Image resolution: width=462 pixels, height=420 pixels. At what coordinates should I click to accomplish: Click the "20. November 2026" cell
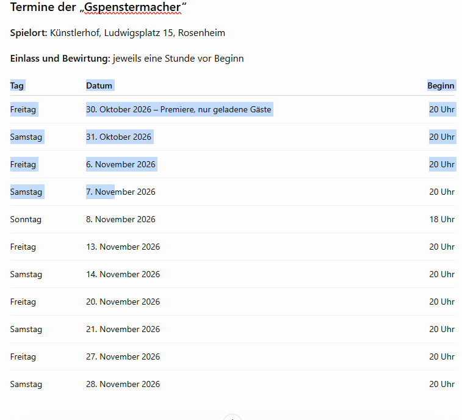click(123, 302)
